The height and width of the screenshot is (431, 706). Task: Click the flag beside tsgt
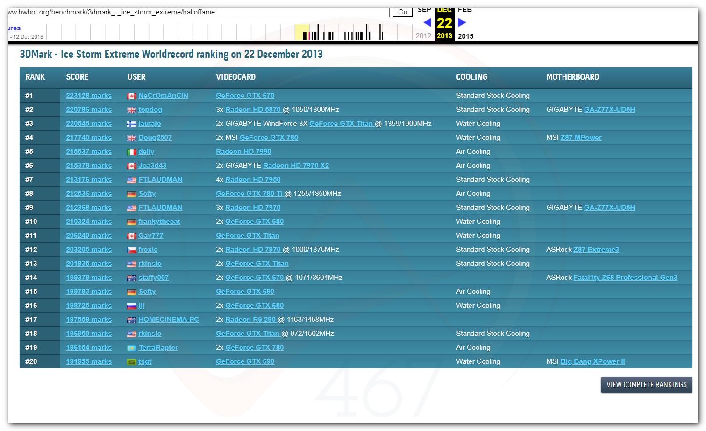coord(132,362)
